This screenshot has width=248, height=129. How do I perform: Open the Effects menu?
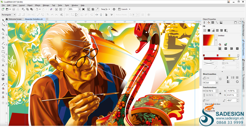tap(38, 5)
